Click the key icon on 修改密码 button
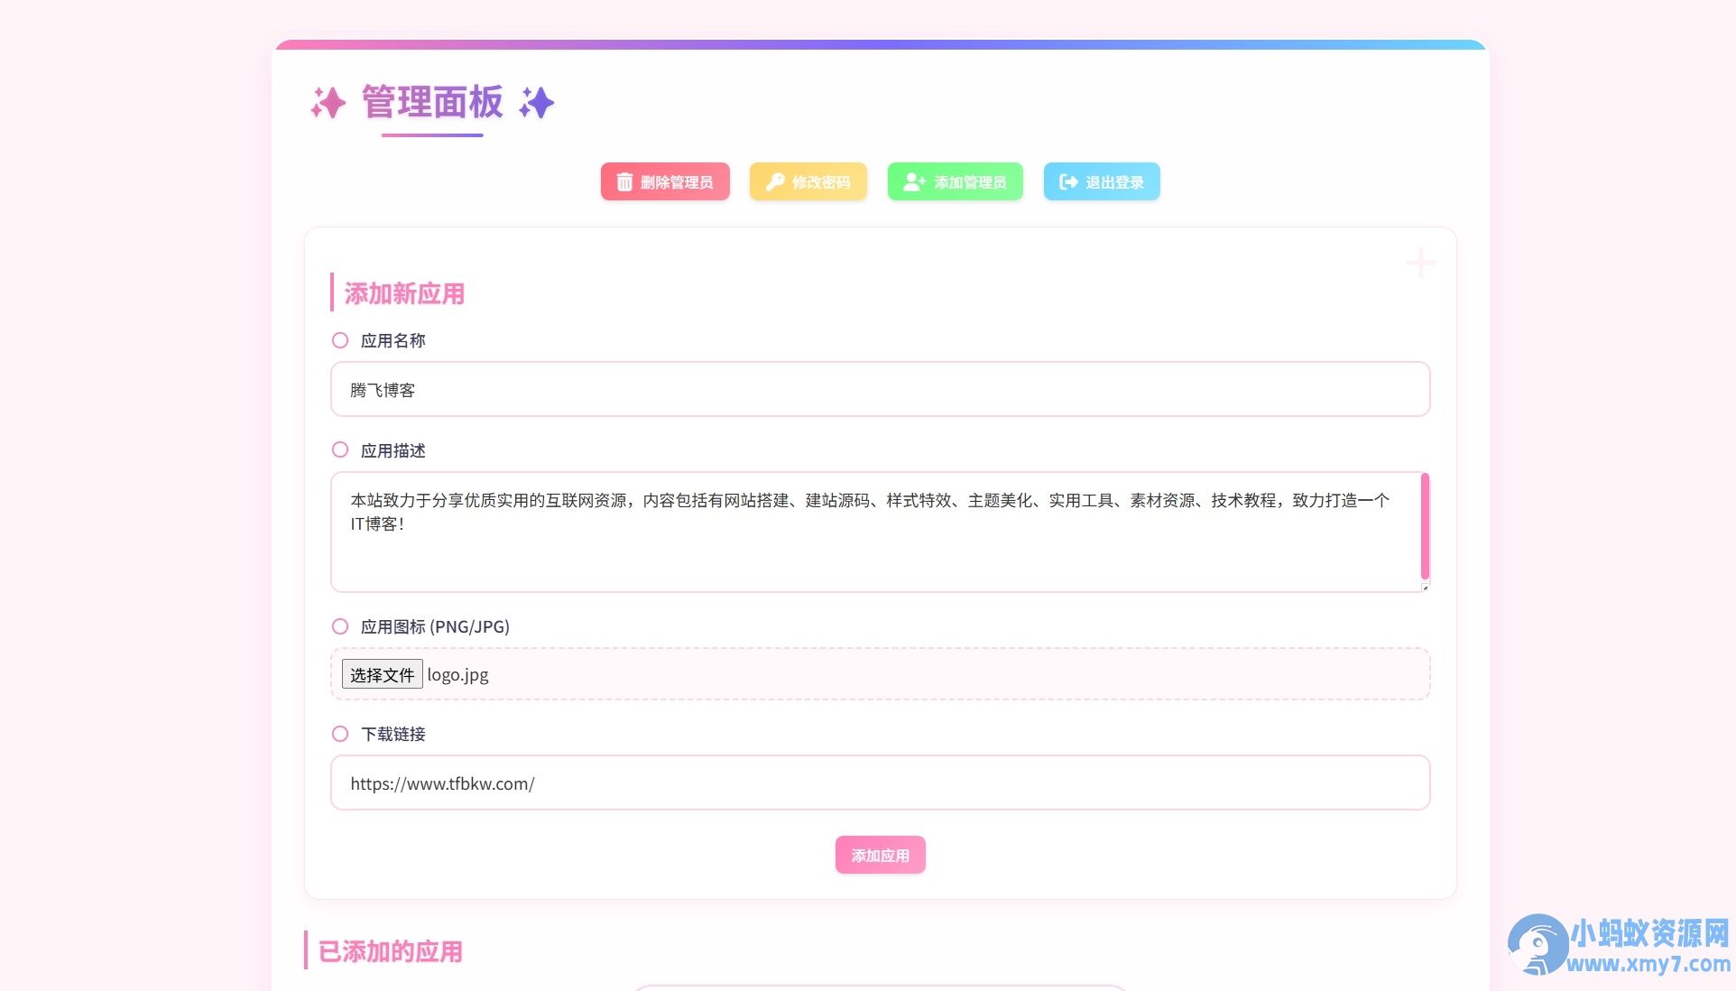 click(x=775, y=182)
